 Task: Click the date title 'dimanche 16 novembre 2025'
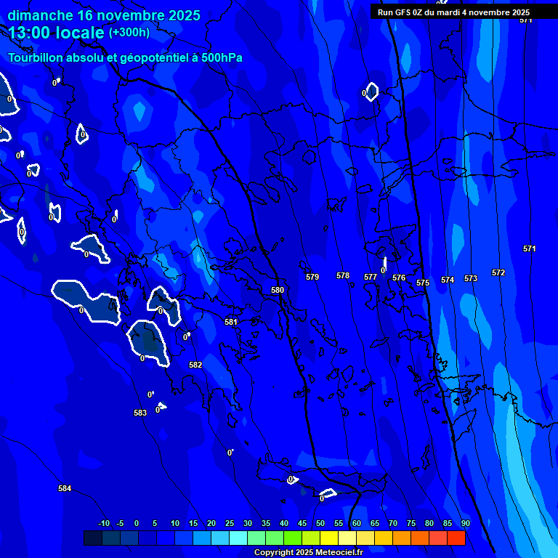104,15
